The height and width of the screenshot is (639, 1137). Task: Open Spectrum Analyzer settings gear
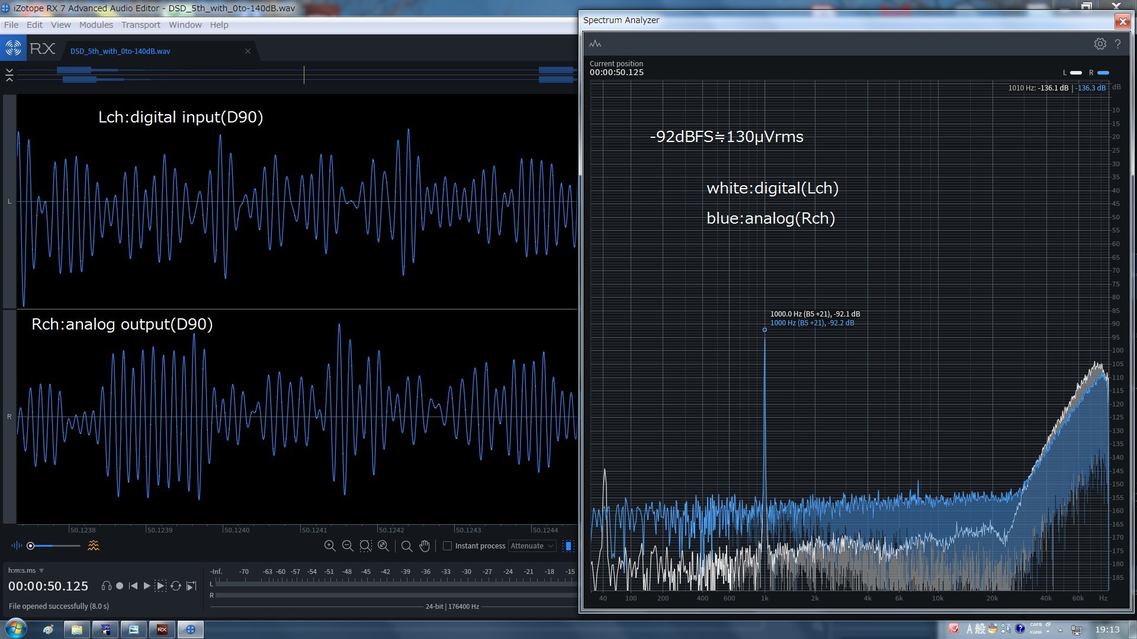coord(1100,44)
